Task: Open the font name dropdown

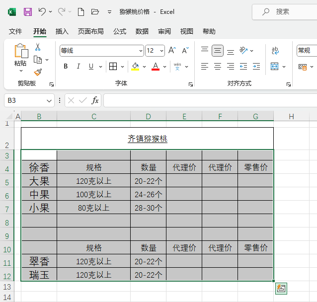Action: click(x=141, y=51)
